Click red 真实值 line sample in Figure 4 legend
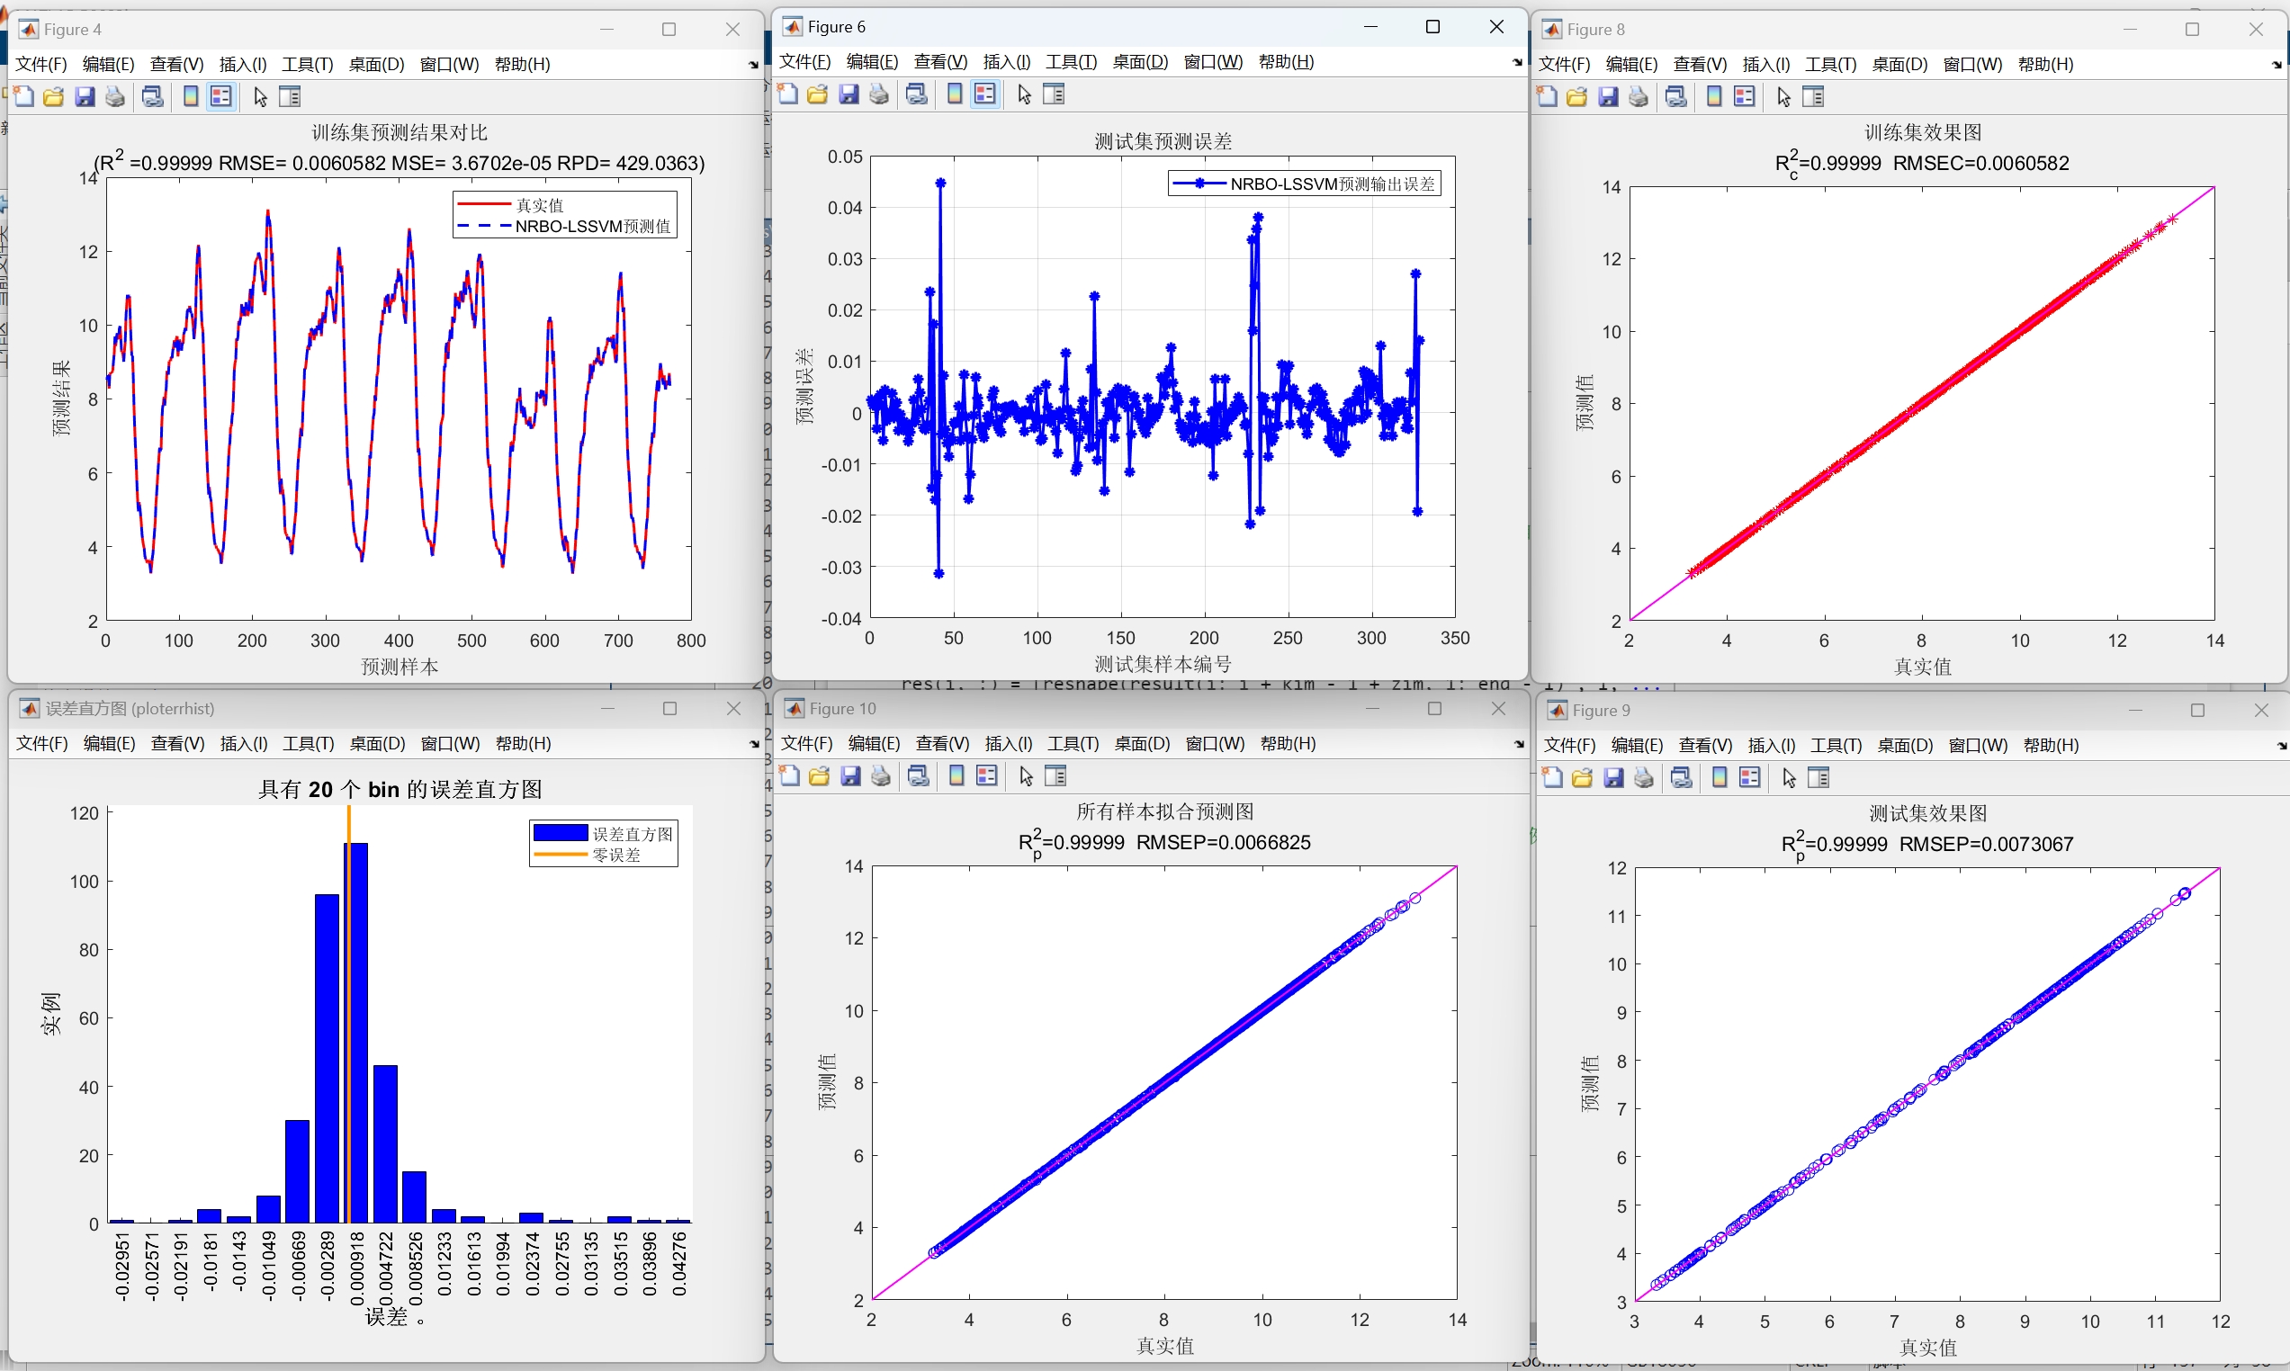This screenshot has height=1371, width=2290. click(x=484, y=204)
